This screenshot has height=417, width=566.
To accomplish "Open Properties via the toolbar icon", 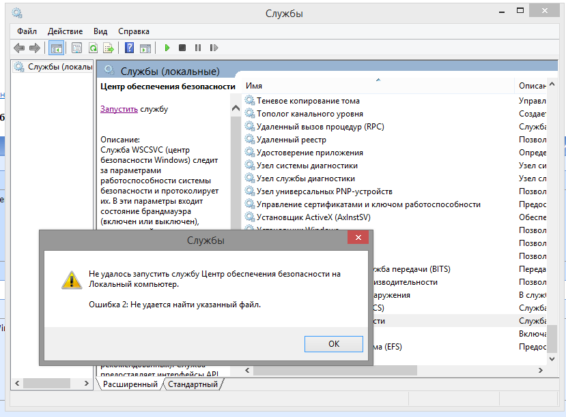I will coord(76,48).
